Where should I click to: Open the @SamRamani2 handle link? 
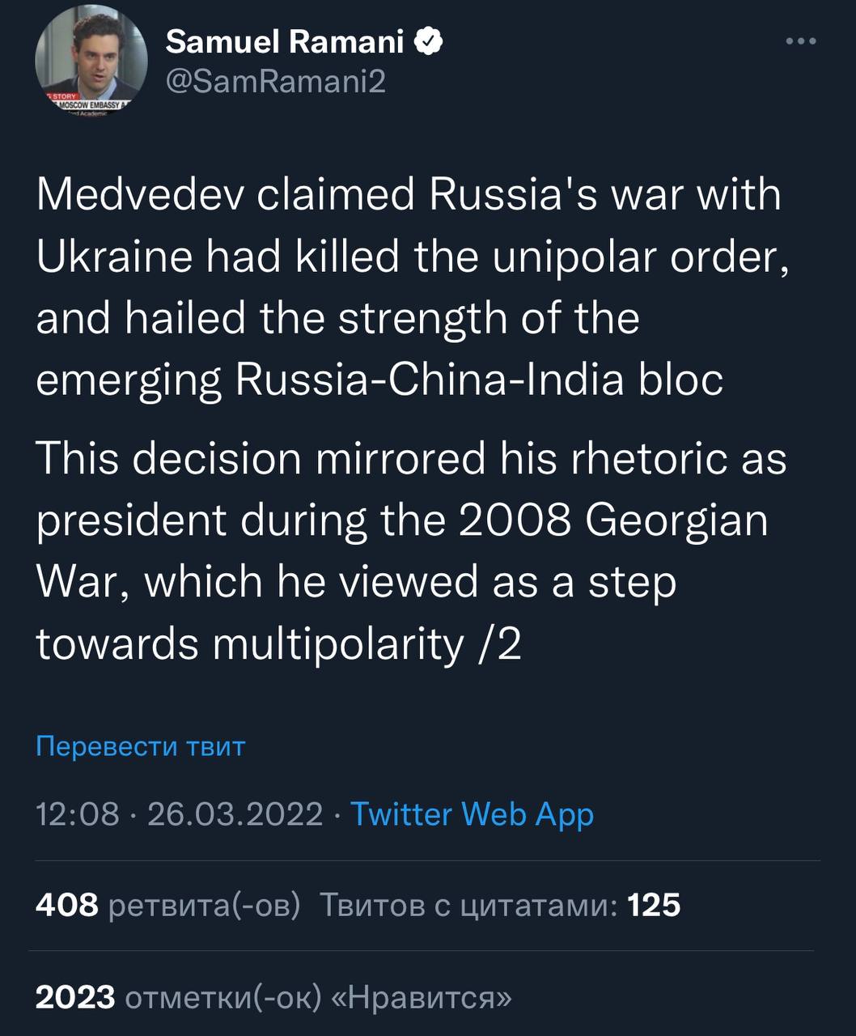275,80
